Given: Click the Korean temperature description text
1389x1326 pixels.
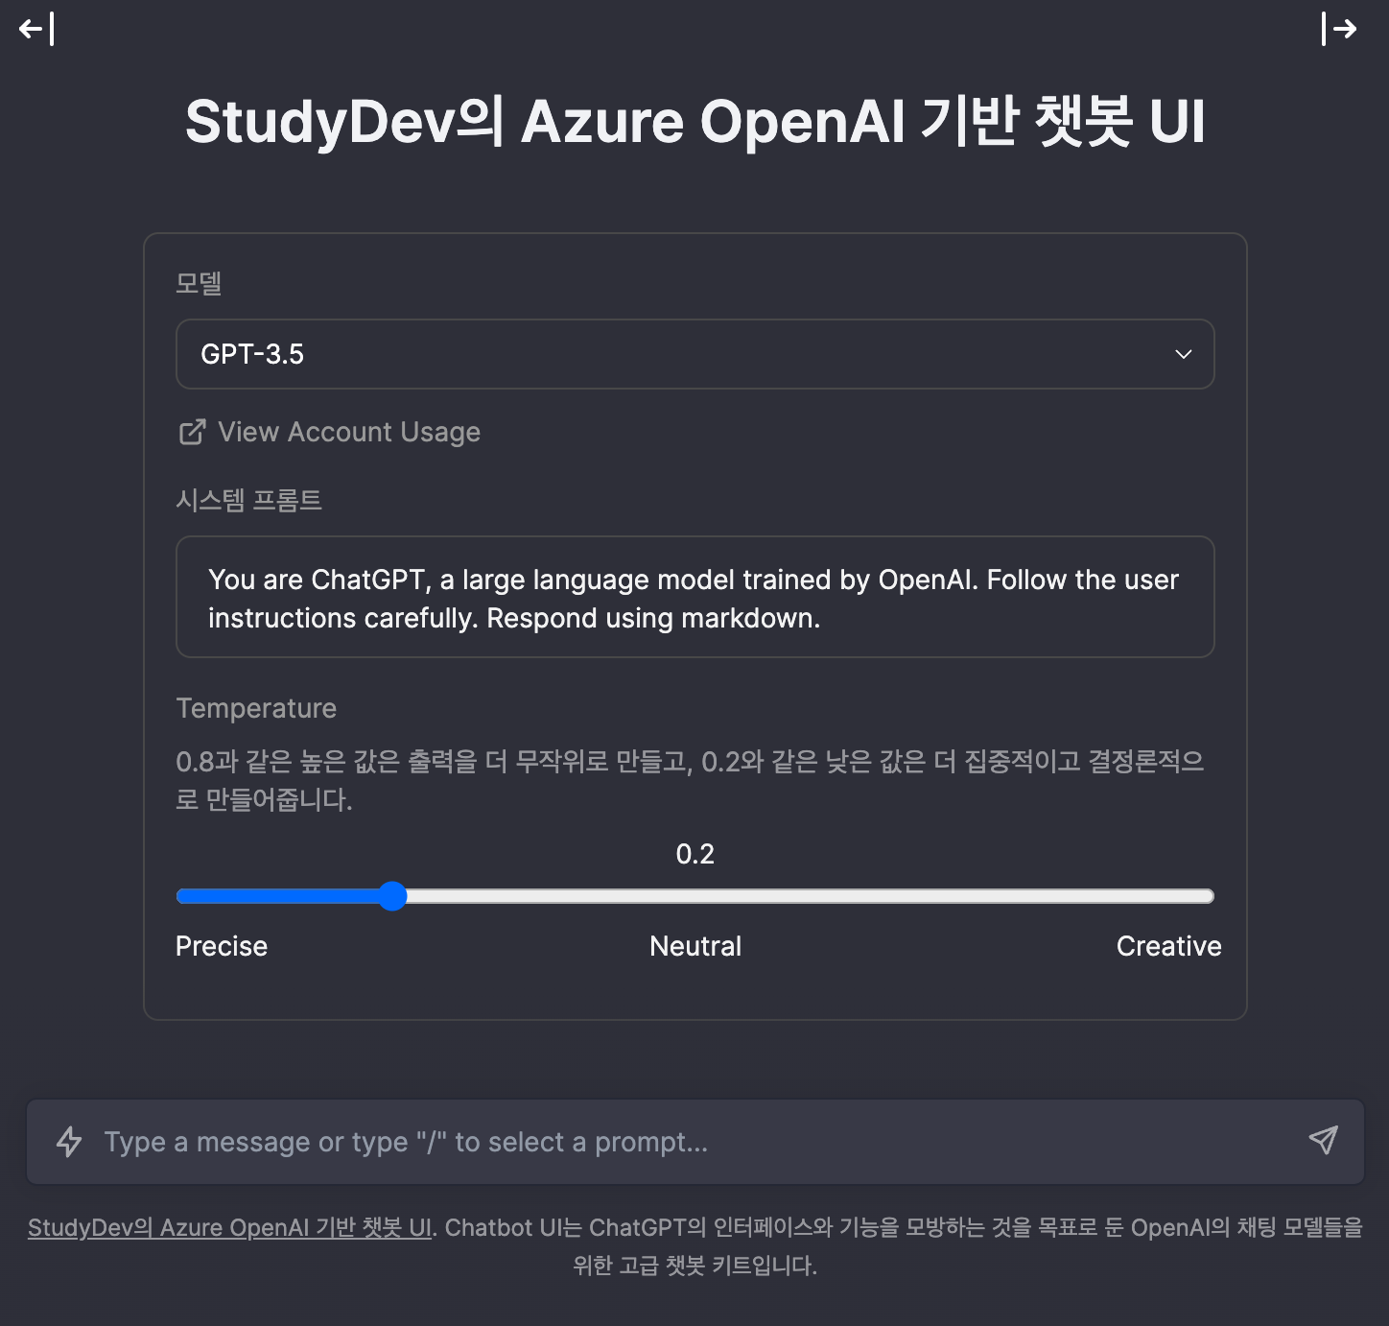Looking at the screenshot, I should coord(691,780).
